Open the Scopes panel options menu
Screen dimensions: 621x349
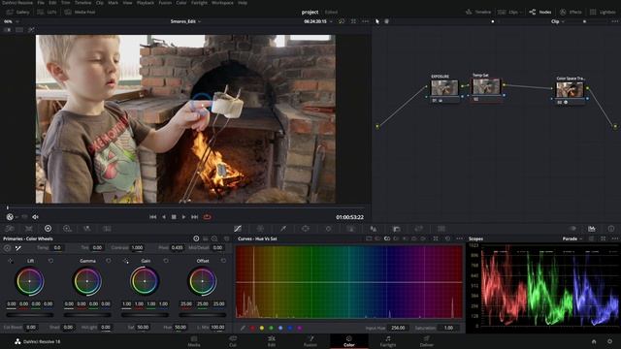pos(614,238)
